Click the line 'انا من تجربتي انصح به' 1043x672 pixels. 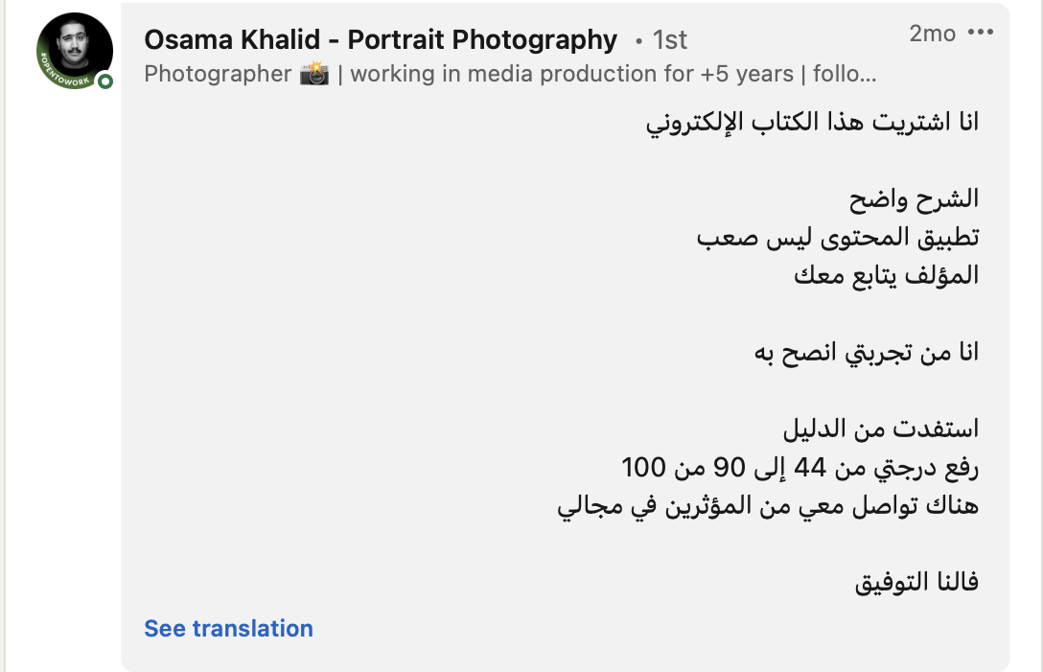pos(867,353)
